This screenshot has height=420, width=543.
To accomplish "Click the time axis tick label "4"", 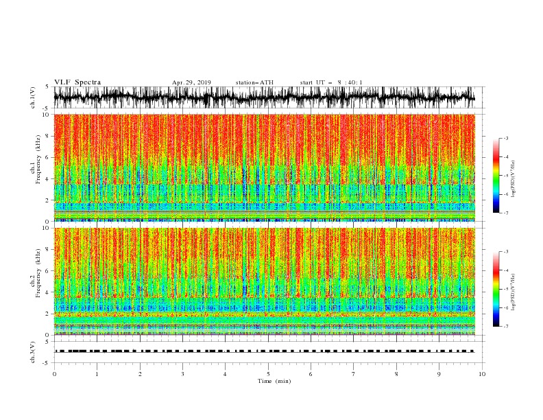I will 225,374.
